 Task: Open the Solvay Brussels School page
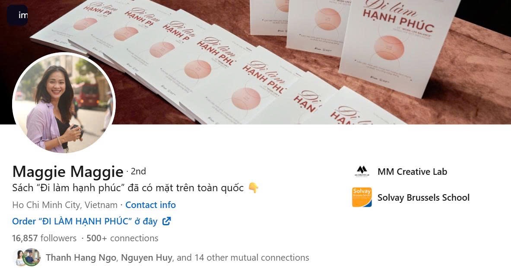[x=423, y=197]
